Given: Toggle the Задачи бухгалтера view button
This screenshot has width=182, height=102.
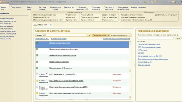Looking at the screenshot, I should (x=101, y=35).
